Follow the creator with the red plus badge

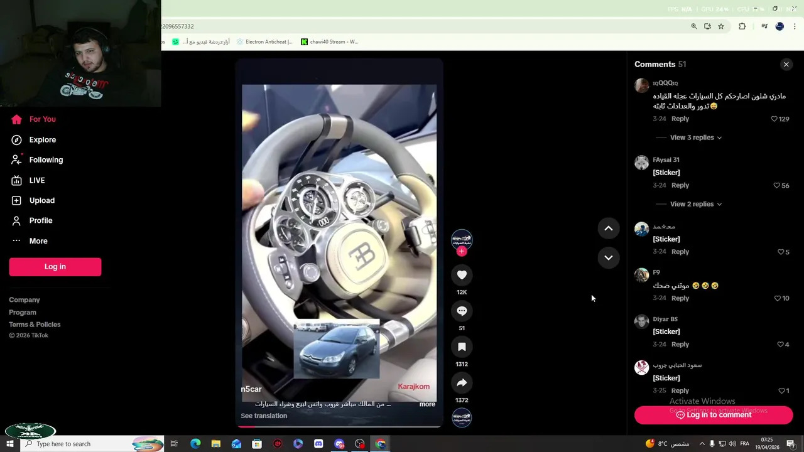pos(462,251)
